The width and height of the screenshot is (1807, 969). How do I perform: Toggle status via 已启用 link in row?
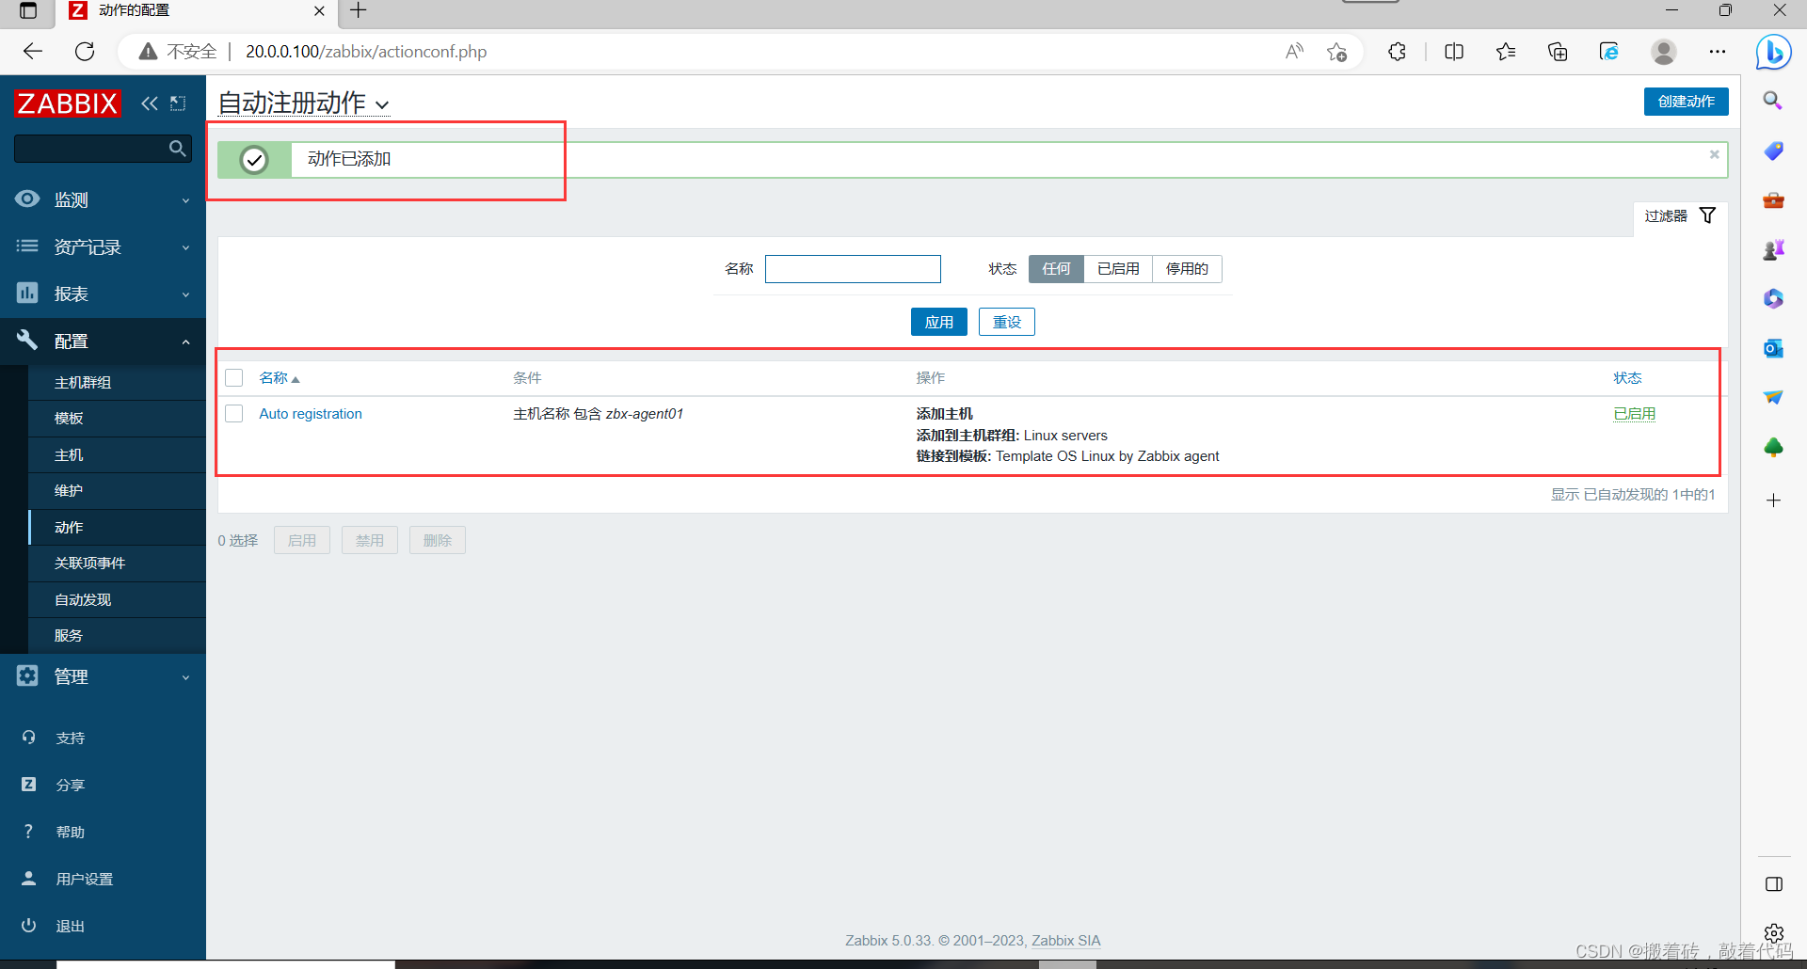pyautogui.click(x=1634, y=414)
